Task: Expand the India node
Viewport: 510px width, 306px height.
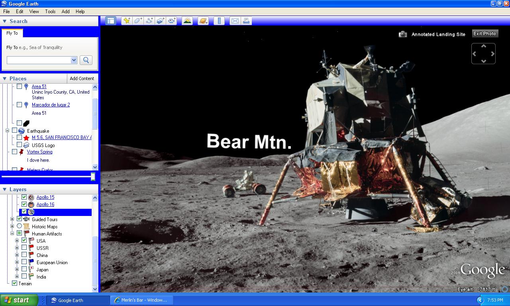Action: pyautogui.click(x=17, y=277)
